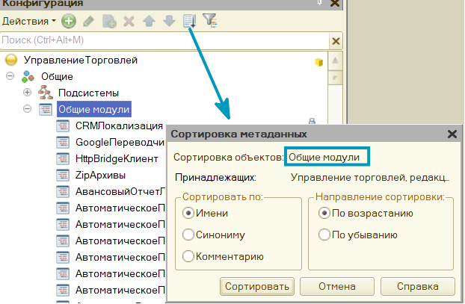The width and height of the screenshot is (465, 304).
Task: Select the Общие tree node
Action: 57,76
